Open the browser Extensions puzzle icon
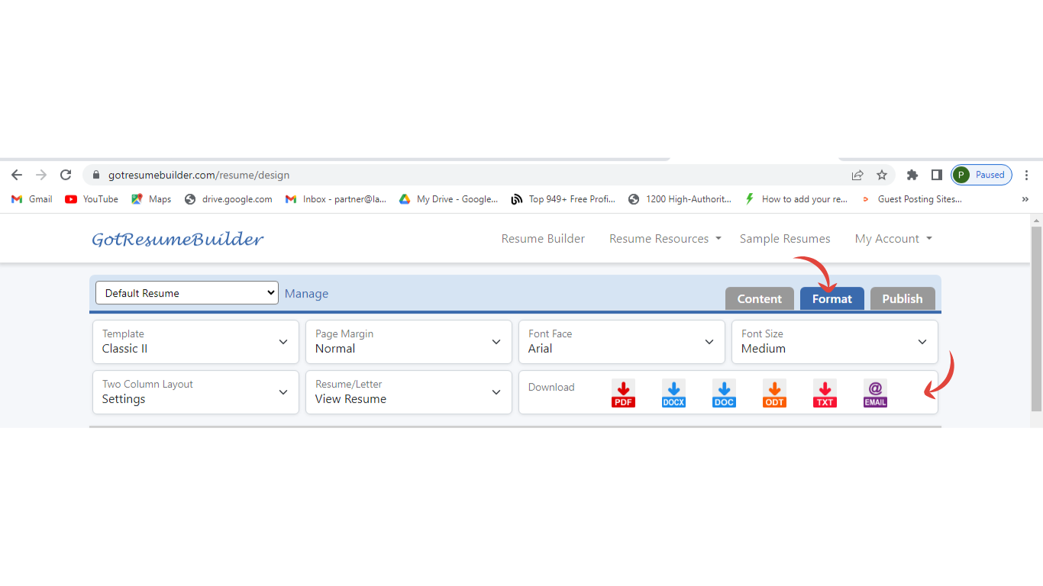 tap(912, 175)
